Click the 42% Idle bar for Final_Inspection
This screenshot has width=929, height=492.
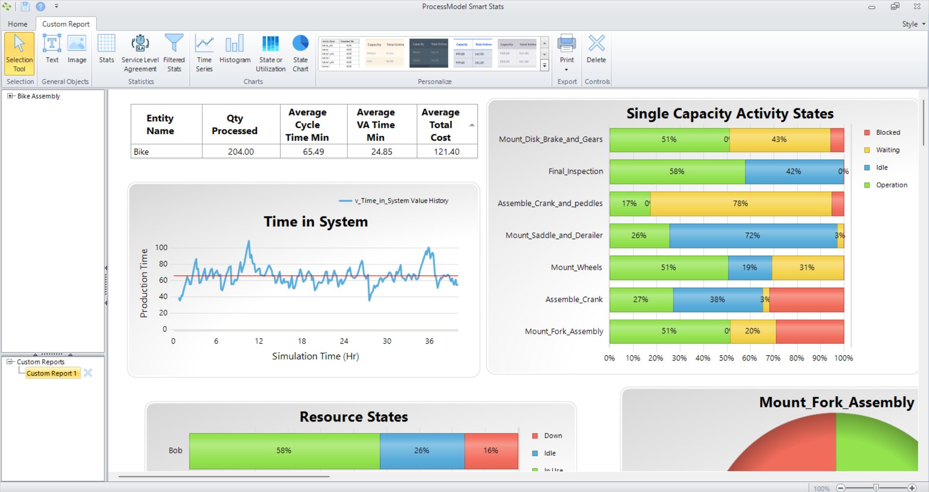[794, 172]
